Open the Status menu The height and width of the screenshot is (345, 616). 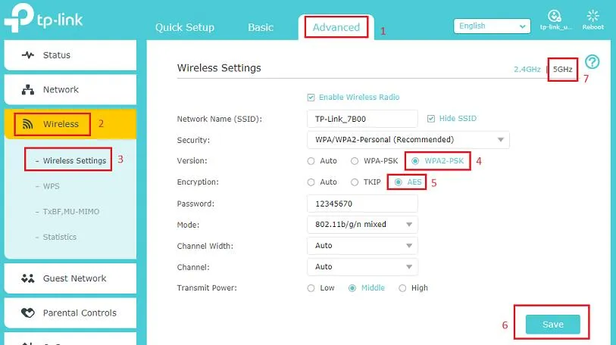pos(70,55)
